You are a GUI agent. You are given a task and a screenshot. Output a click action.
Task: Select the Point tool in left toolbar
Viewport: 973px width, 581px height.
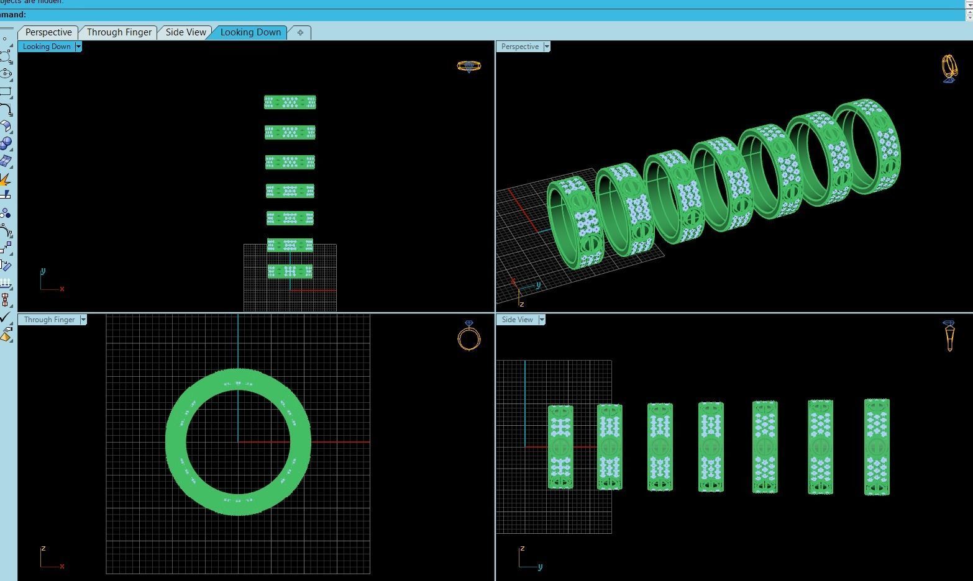[4, 38]
